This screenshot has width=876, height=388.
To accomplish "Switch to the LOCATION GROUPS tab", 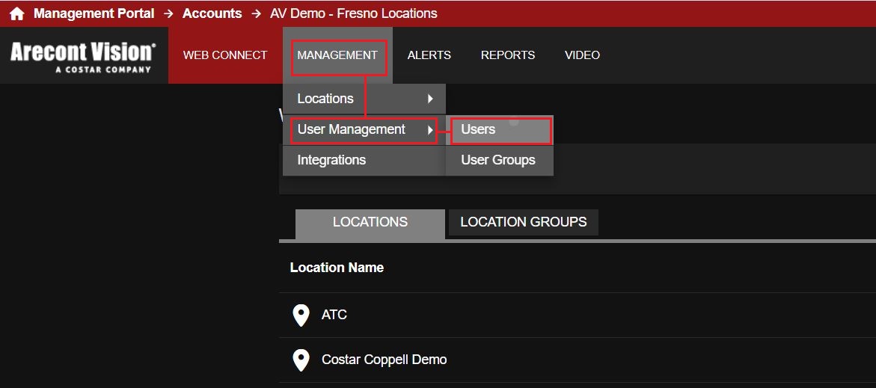I will tap(524, 222).
